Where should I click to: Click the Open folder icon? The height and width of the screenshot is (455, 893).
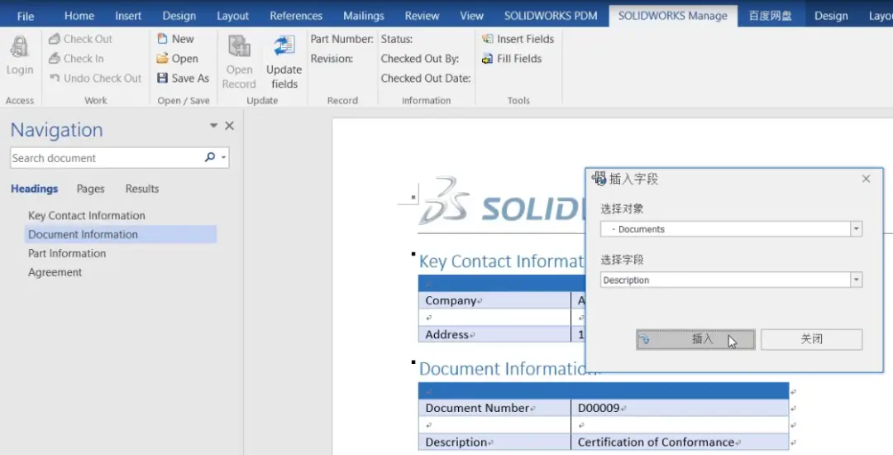tap(163, 59)
